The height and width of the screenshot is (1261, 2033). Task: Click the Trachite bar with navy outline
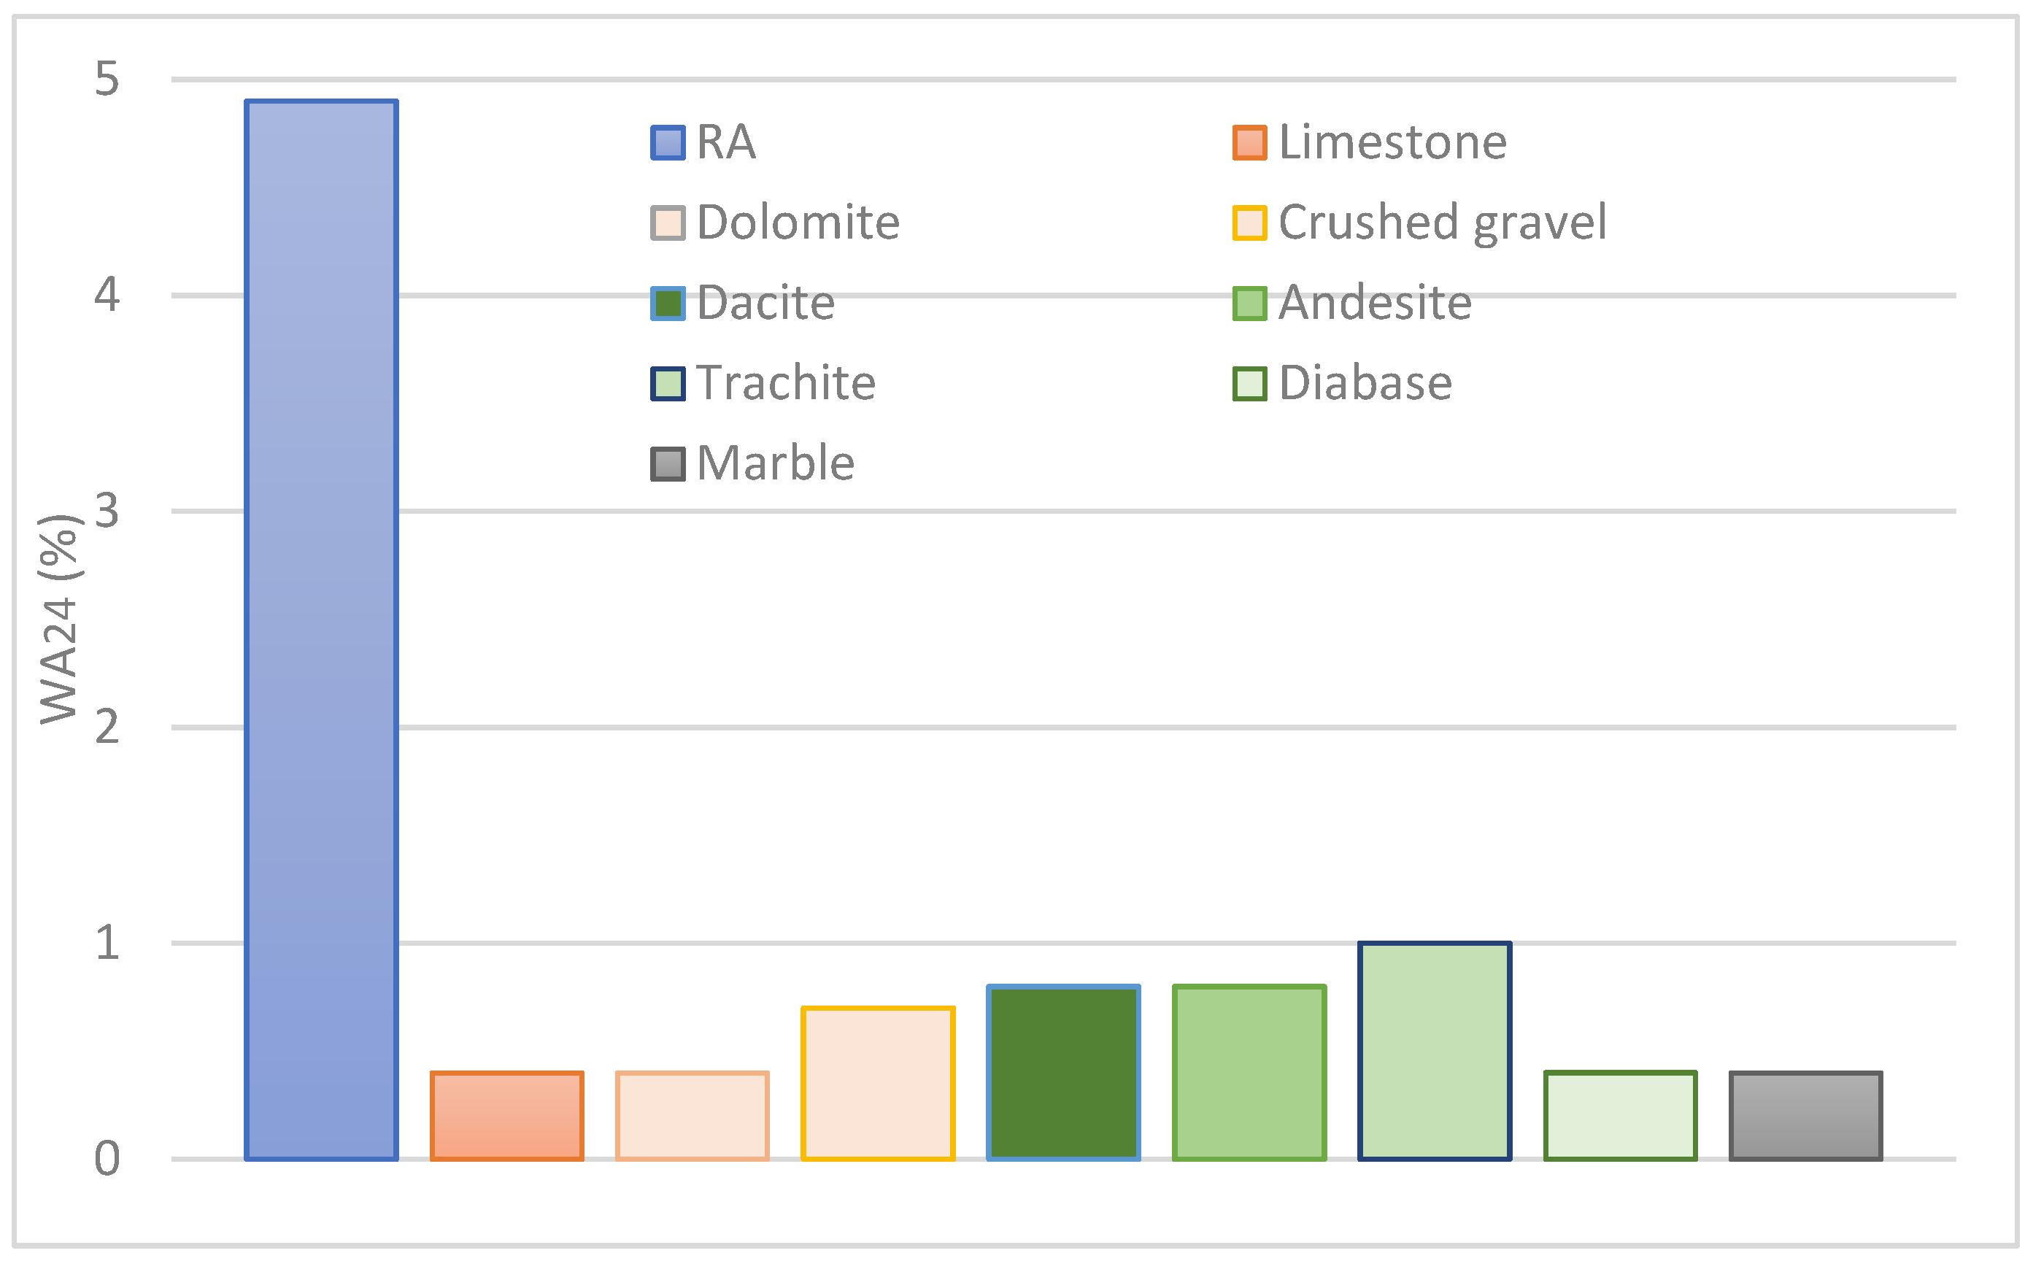1435,1051
